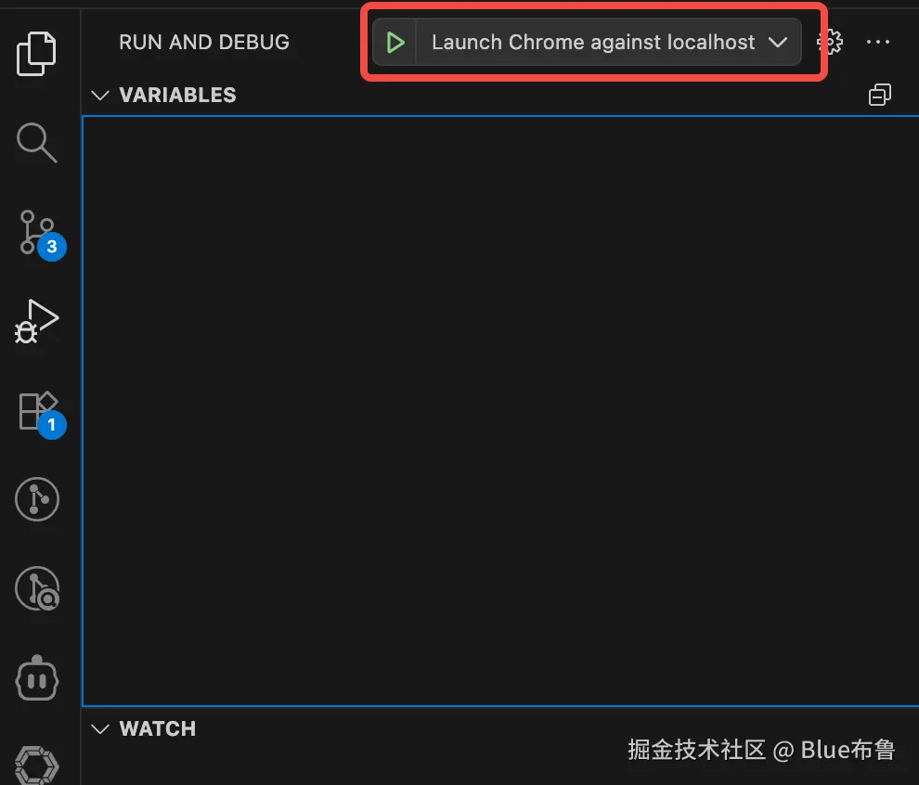Collapse the VARIABLES section chevron
The image size is (919, 785).
pos(100,95)
